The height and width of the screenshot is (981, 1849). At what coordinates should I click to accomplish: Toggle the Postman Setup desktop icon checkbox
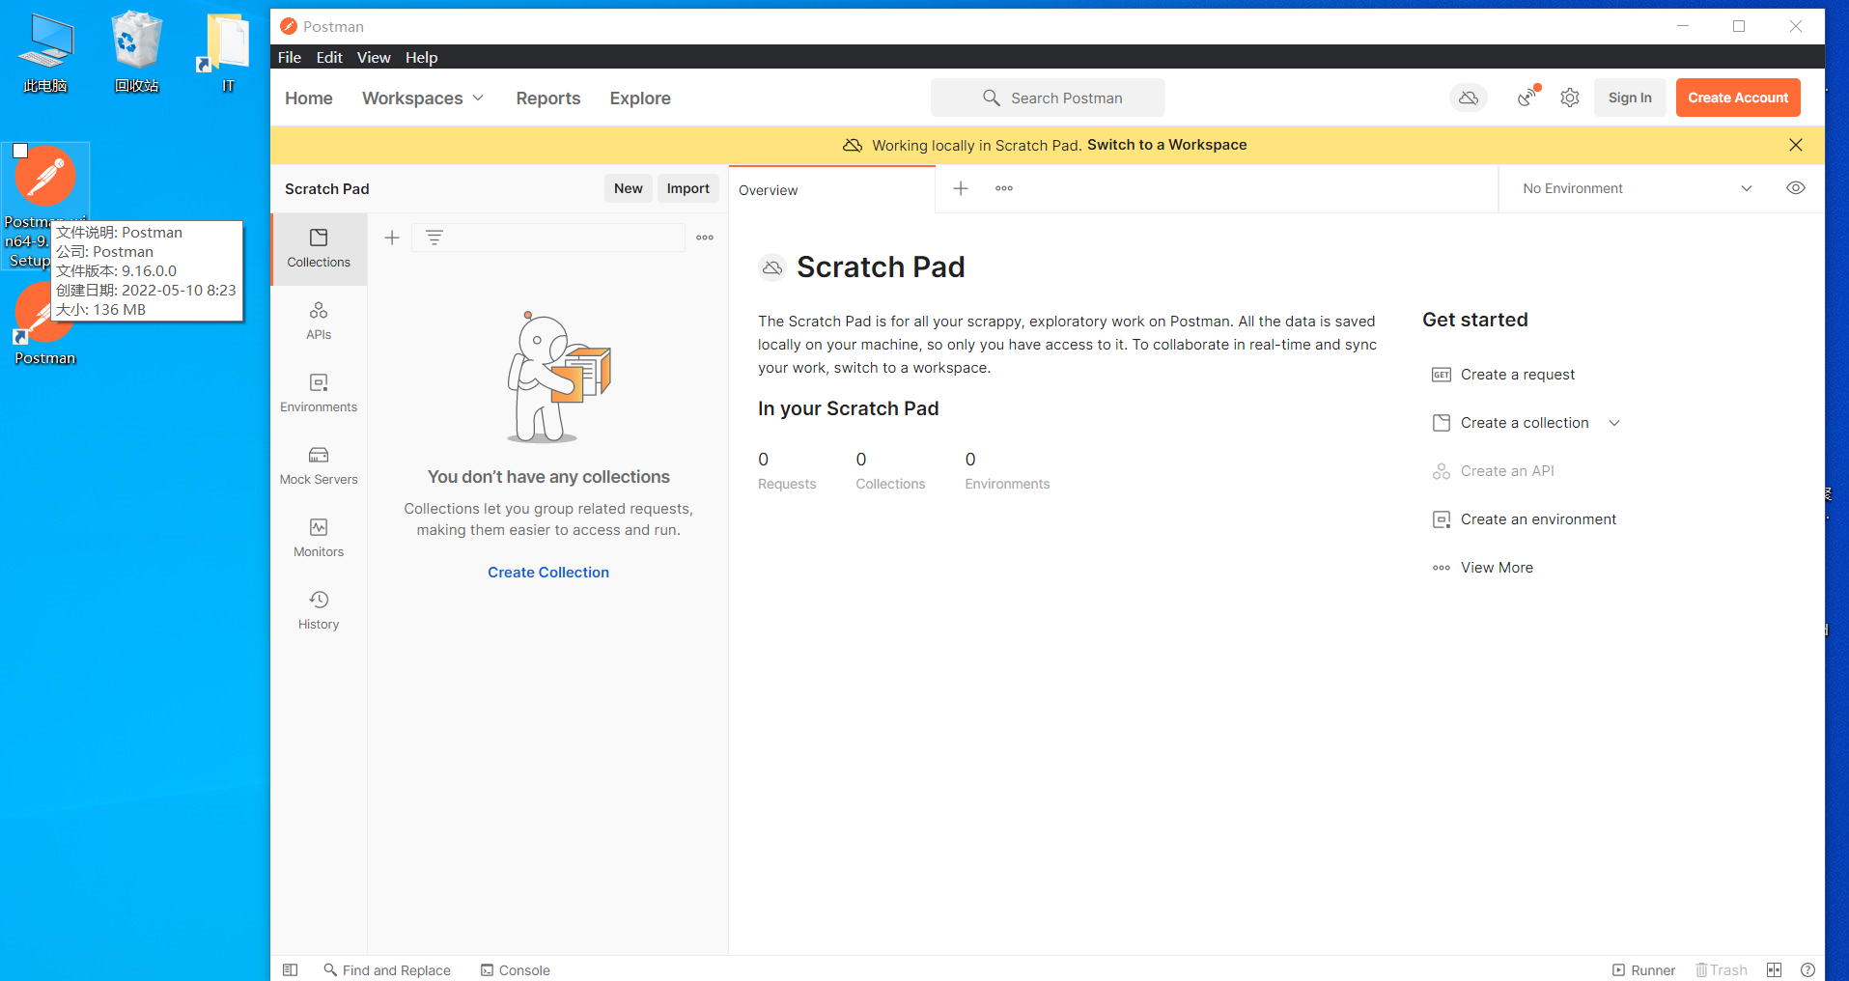click(20, 151)
